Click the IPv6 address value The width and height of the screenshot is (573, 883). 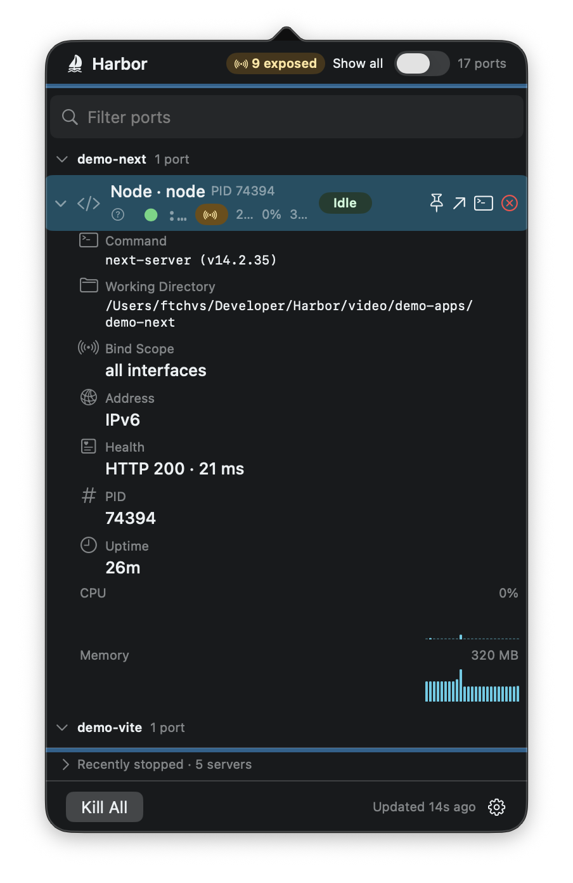(123, 420)
